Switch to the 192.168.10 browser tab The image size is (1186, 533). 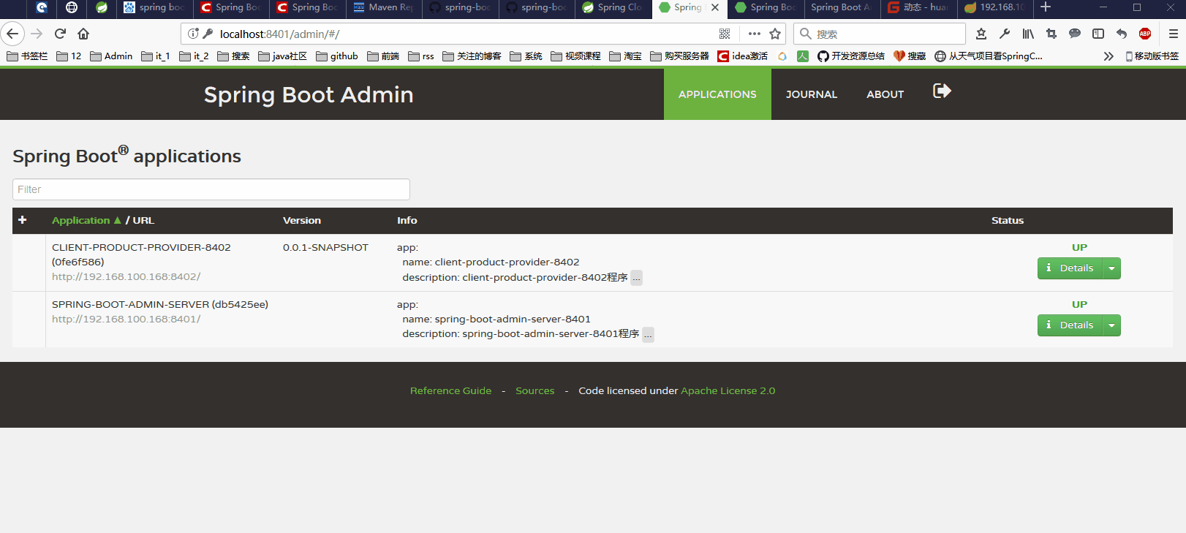point(994,7)
